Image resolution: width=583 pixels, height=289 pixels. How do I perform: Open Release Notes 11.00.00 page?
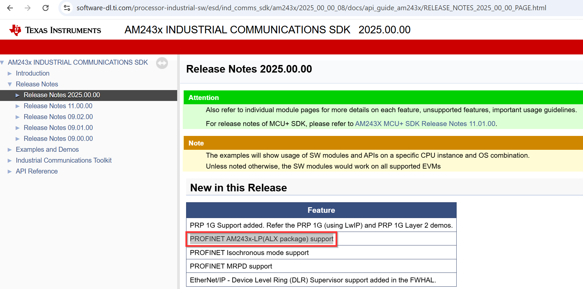(58, 106)
